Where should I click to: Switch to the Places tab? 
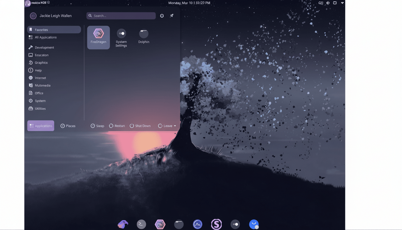(x=68, y=126)
